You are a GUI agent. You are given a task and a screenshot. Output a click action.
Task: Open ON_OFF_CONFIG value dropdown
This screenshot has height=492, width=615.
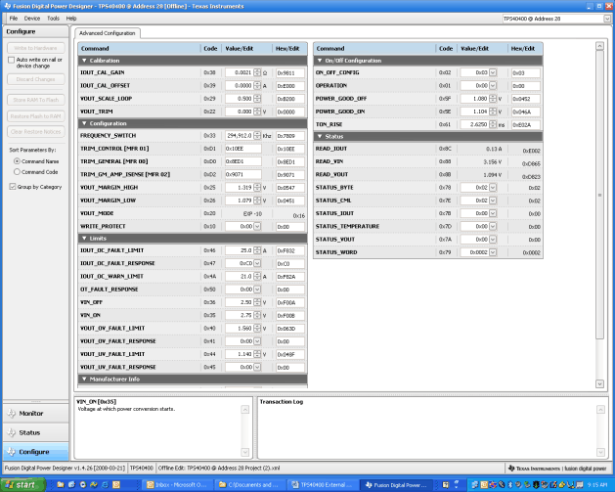coord(493,72)
